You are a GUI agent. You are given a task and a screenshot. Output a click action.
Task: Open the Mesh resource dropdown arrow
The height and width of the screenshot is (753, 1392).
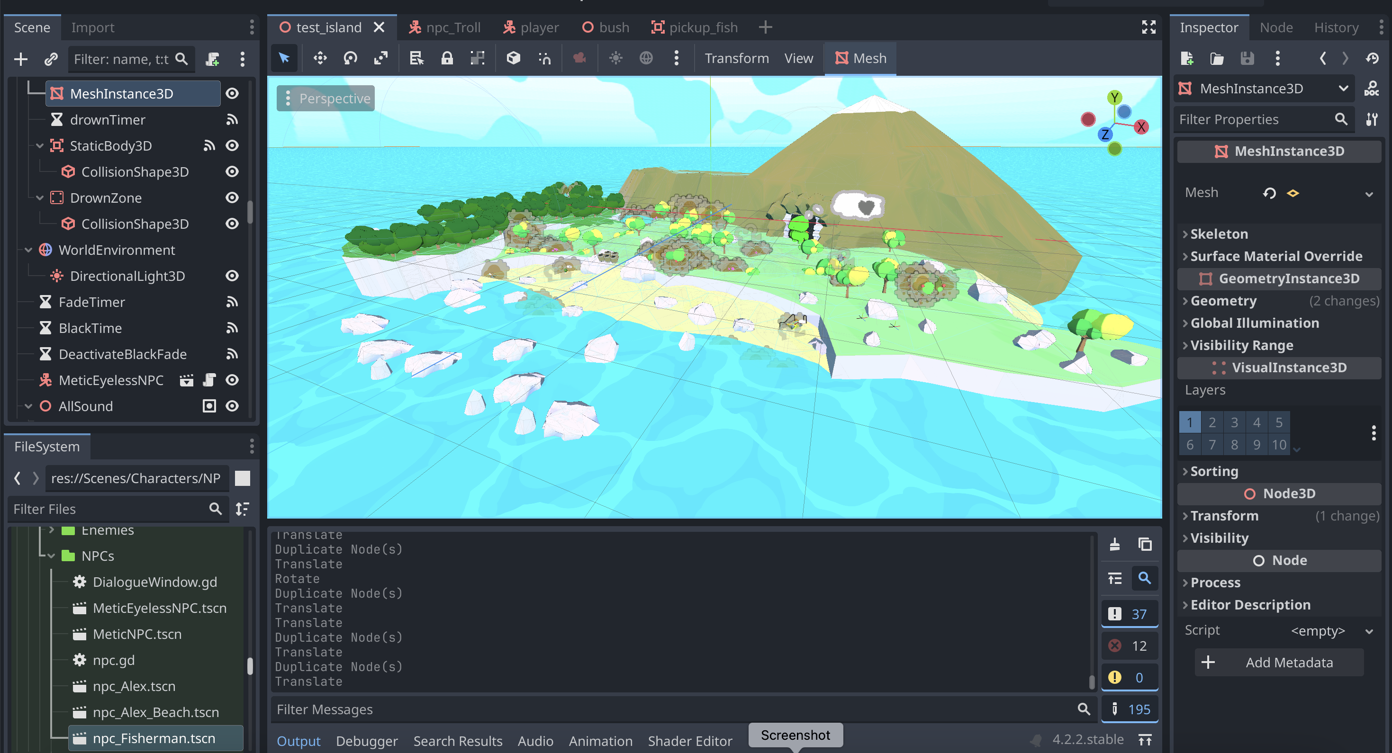click(x=1369, y=193)
